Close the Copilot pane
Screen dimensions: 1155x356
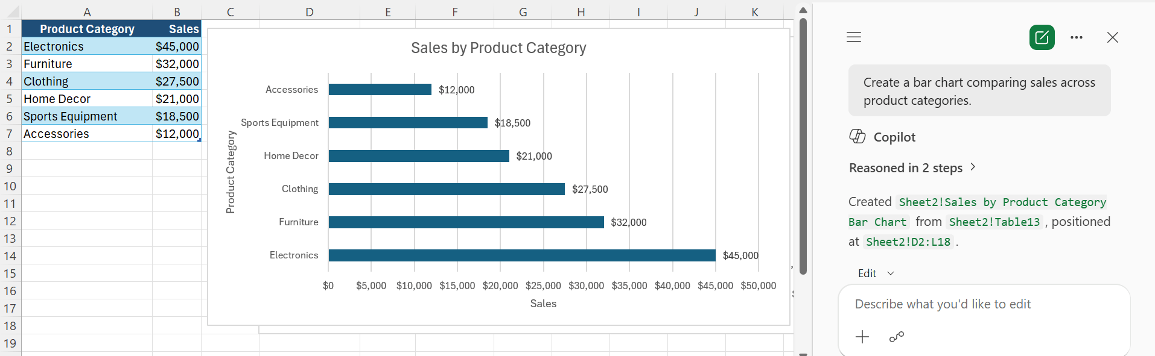coord(1112,37)
